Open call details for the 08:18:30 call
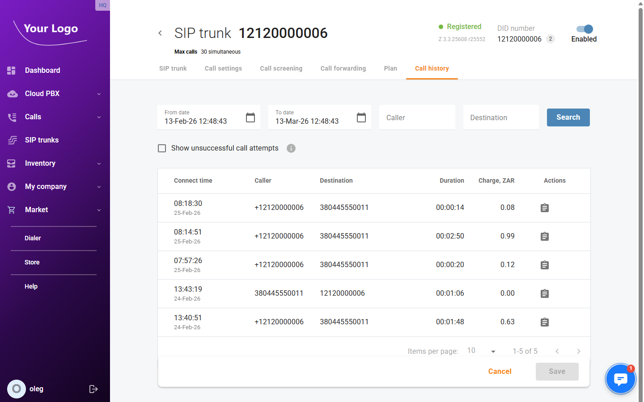 pos(544,208)
